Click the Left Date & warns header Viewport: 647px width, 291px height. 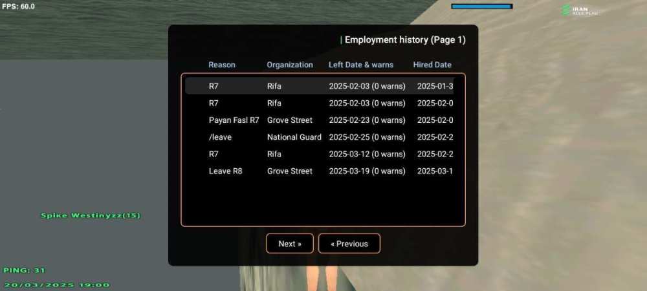point(361,65)
